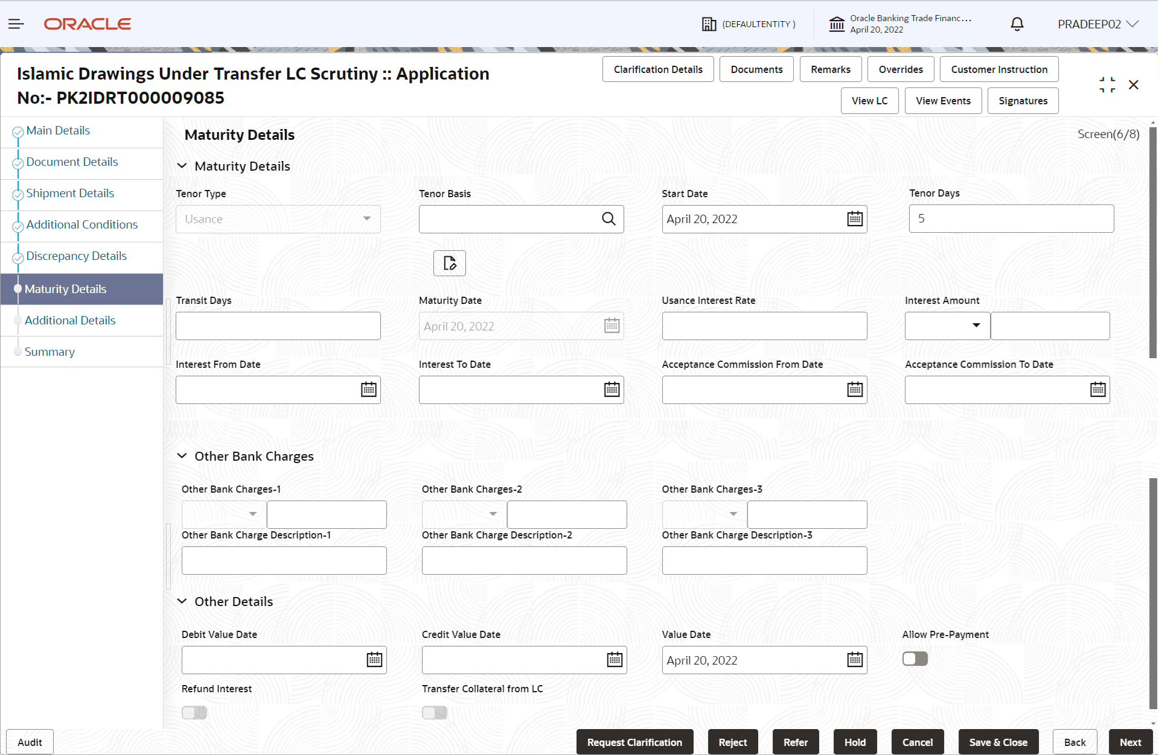Collapse the Other Bank Charges section
1159x755 pixels.
coord(182,456)
